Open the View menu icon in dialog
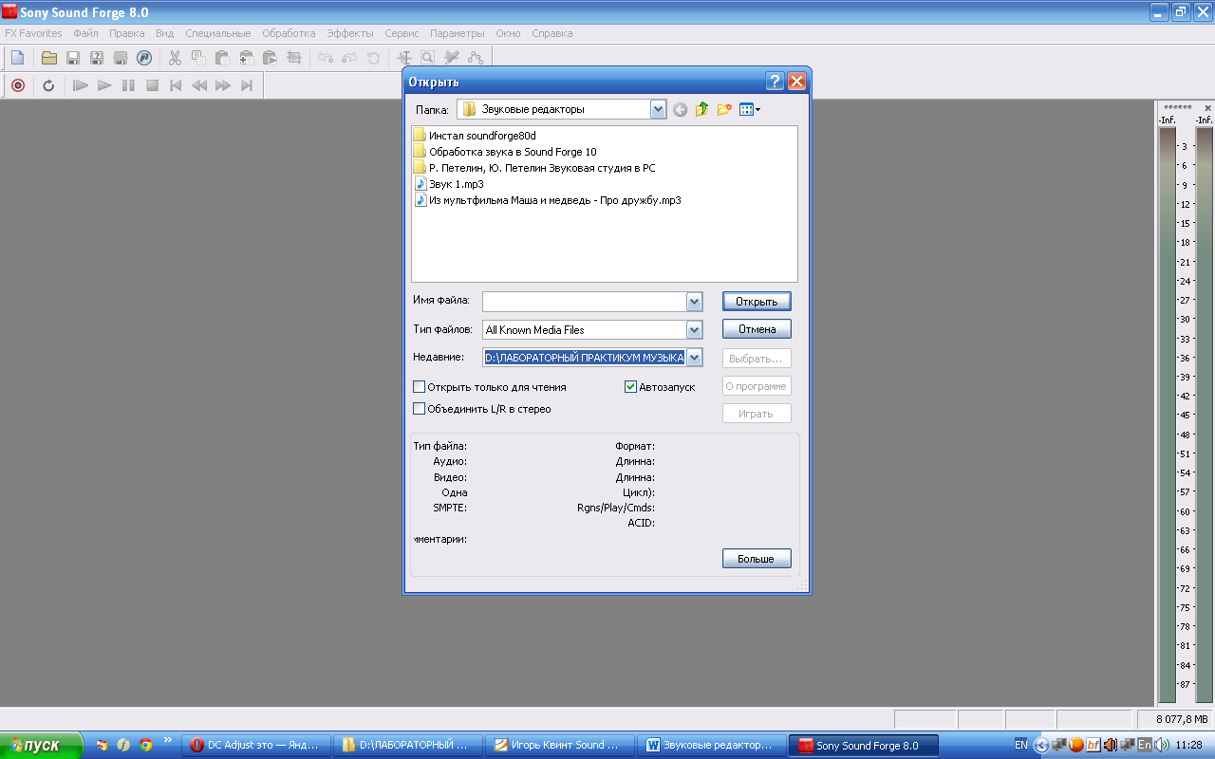This screenshot has width=1215, height=759. coord(749,110)
